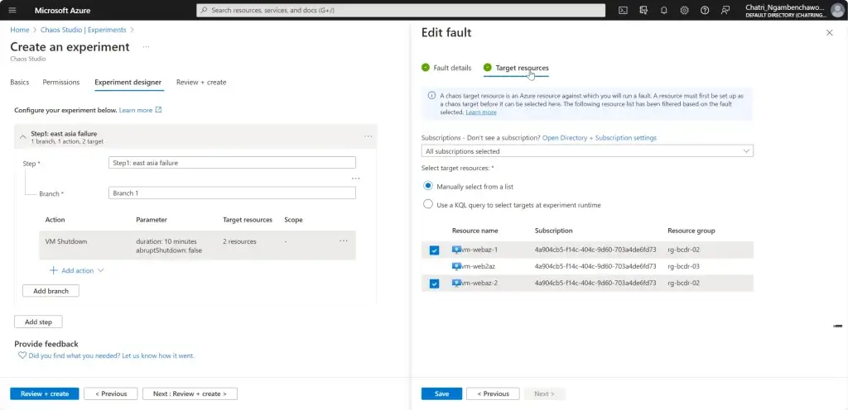Open Directory + Subscription settings link

[600, 138]
